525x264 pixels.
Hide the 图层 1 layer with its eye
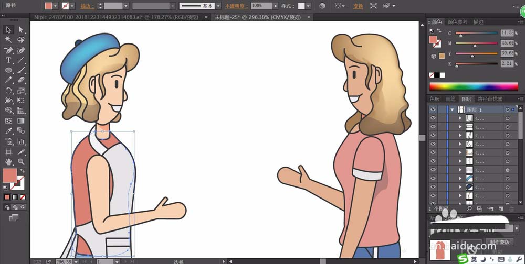[433, 109]
